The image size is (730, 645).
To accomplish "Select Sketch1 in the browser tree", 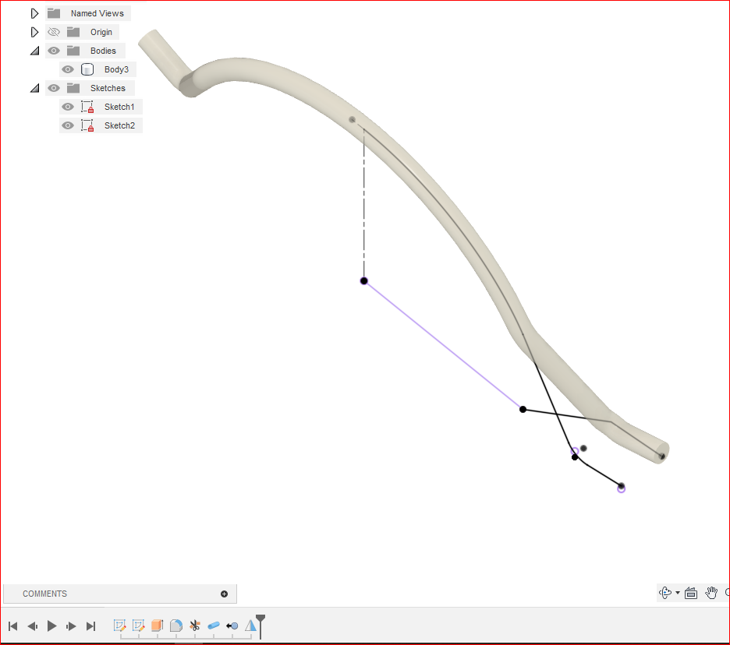I will pos(119,107).
